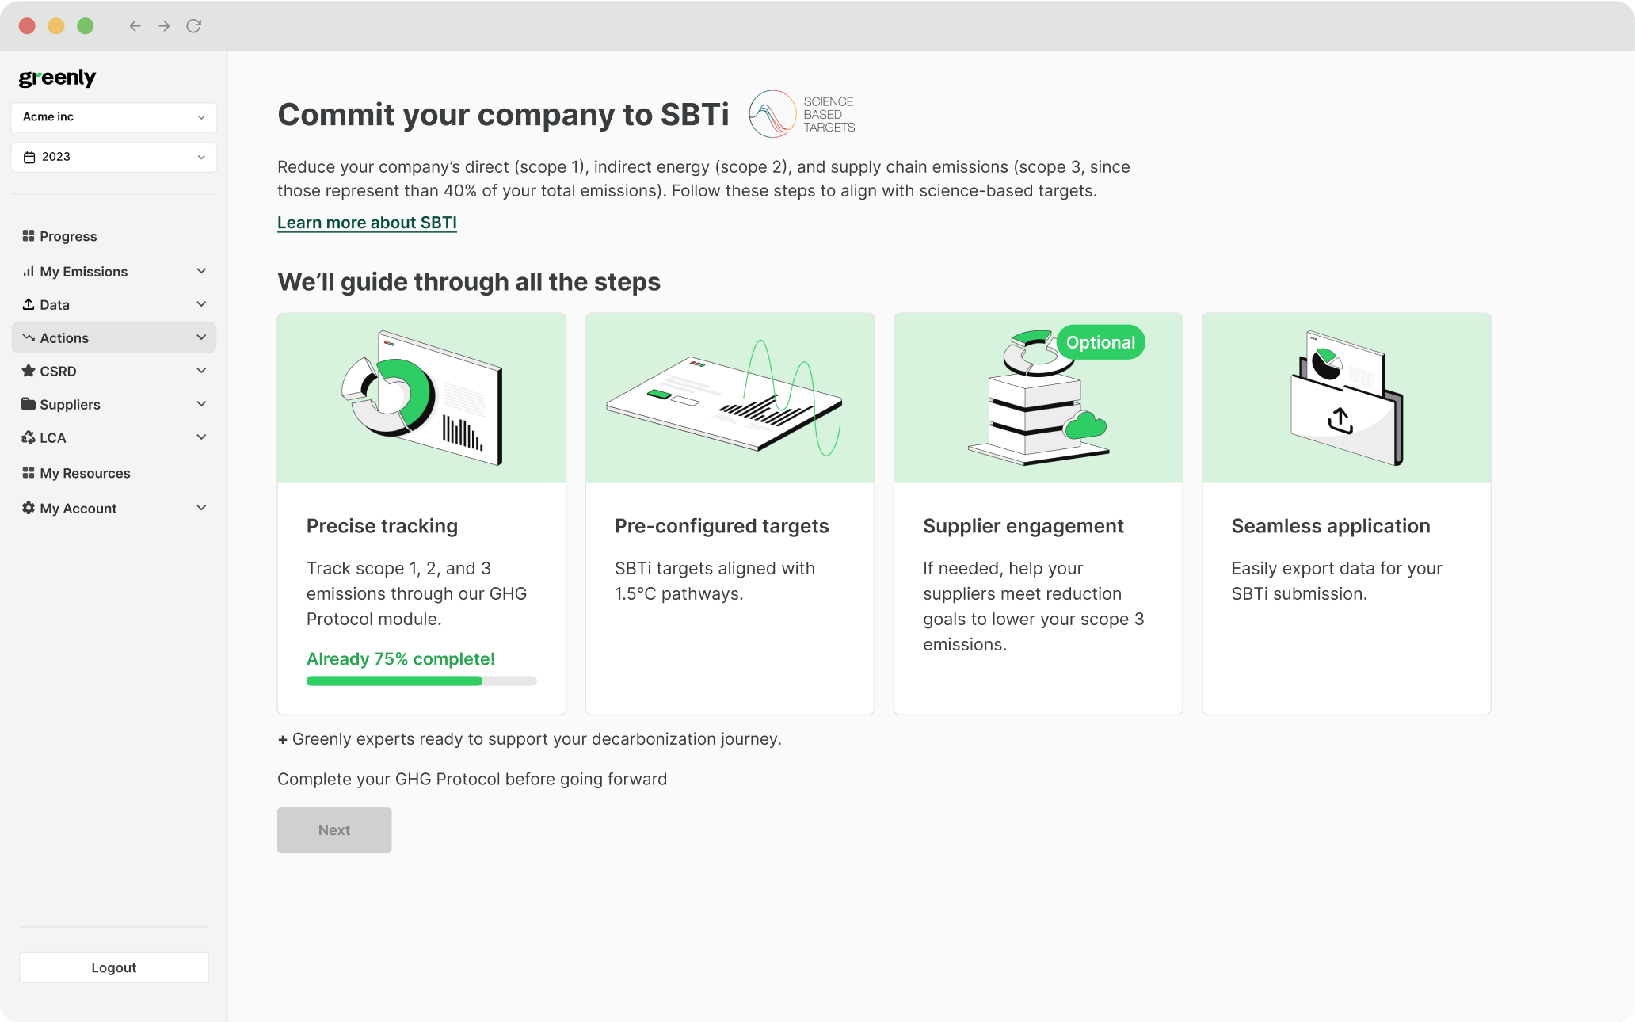Viewport: 1635px width, 1022px height.
Task: Click the calendar icon next to 2023
Action: coord(30,157)
